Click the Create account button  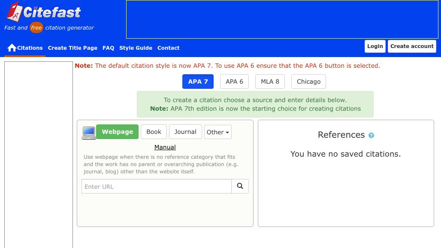click(412, 46)
